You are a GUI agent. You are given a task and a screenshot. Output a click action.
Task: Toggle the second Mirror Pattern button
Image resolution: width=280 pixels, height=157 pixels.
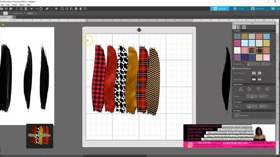click(259, 73)
